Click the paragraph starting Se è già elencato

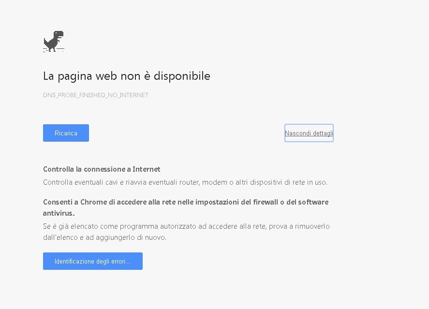[186, 232]
